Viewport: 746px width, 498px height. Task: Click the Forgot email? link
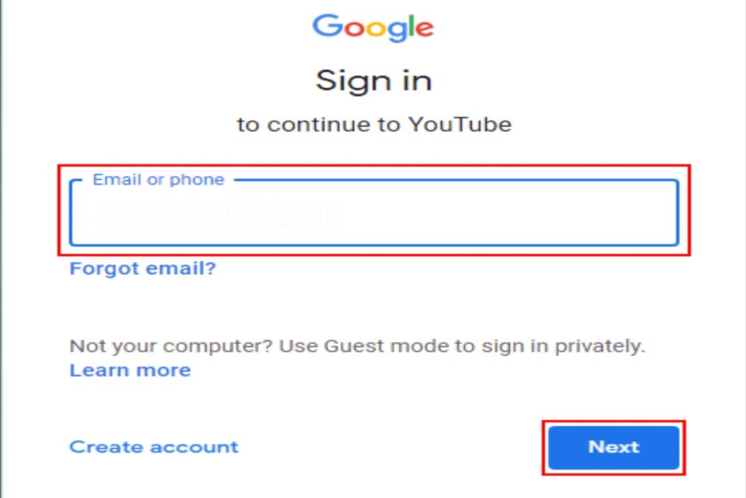(141, 268)
